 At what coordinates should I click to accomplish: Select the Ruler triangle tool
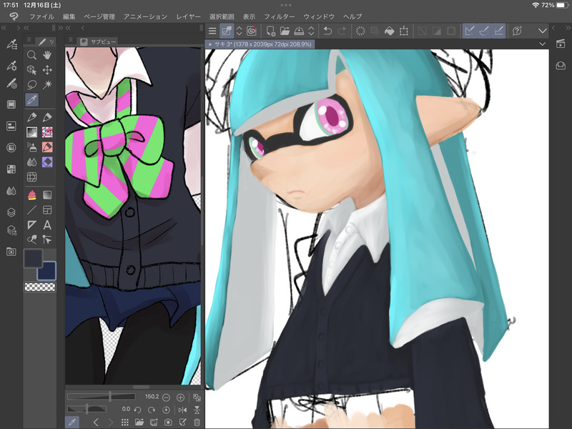pos(31,225)
